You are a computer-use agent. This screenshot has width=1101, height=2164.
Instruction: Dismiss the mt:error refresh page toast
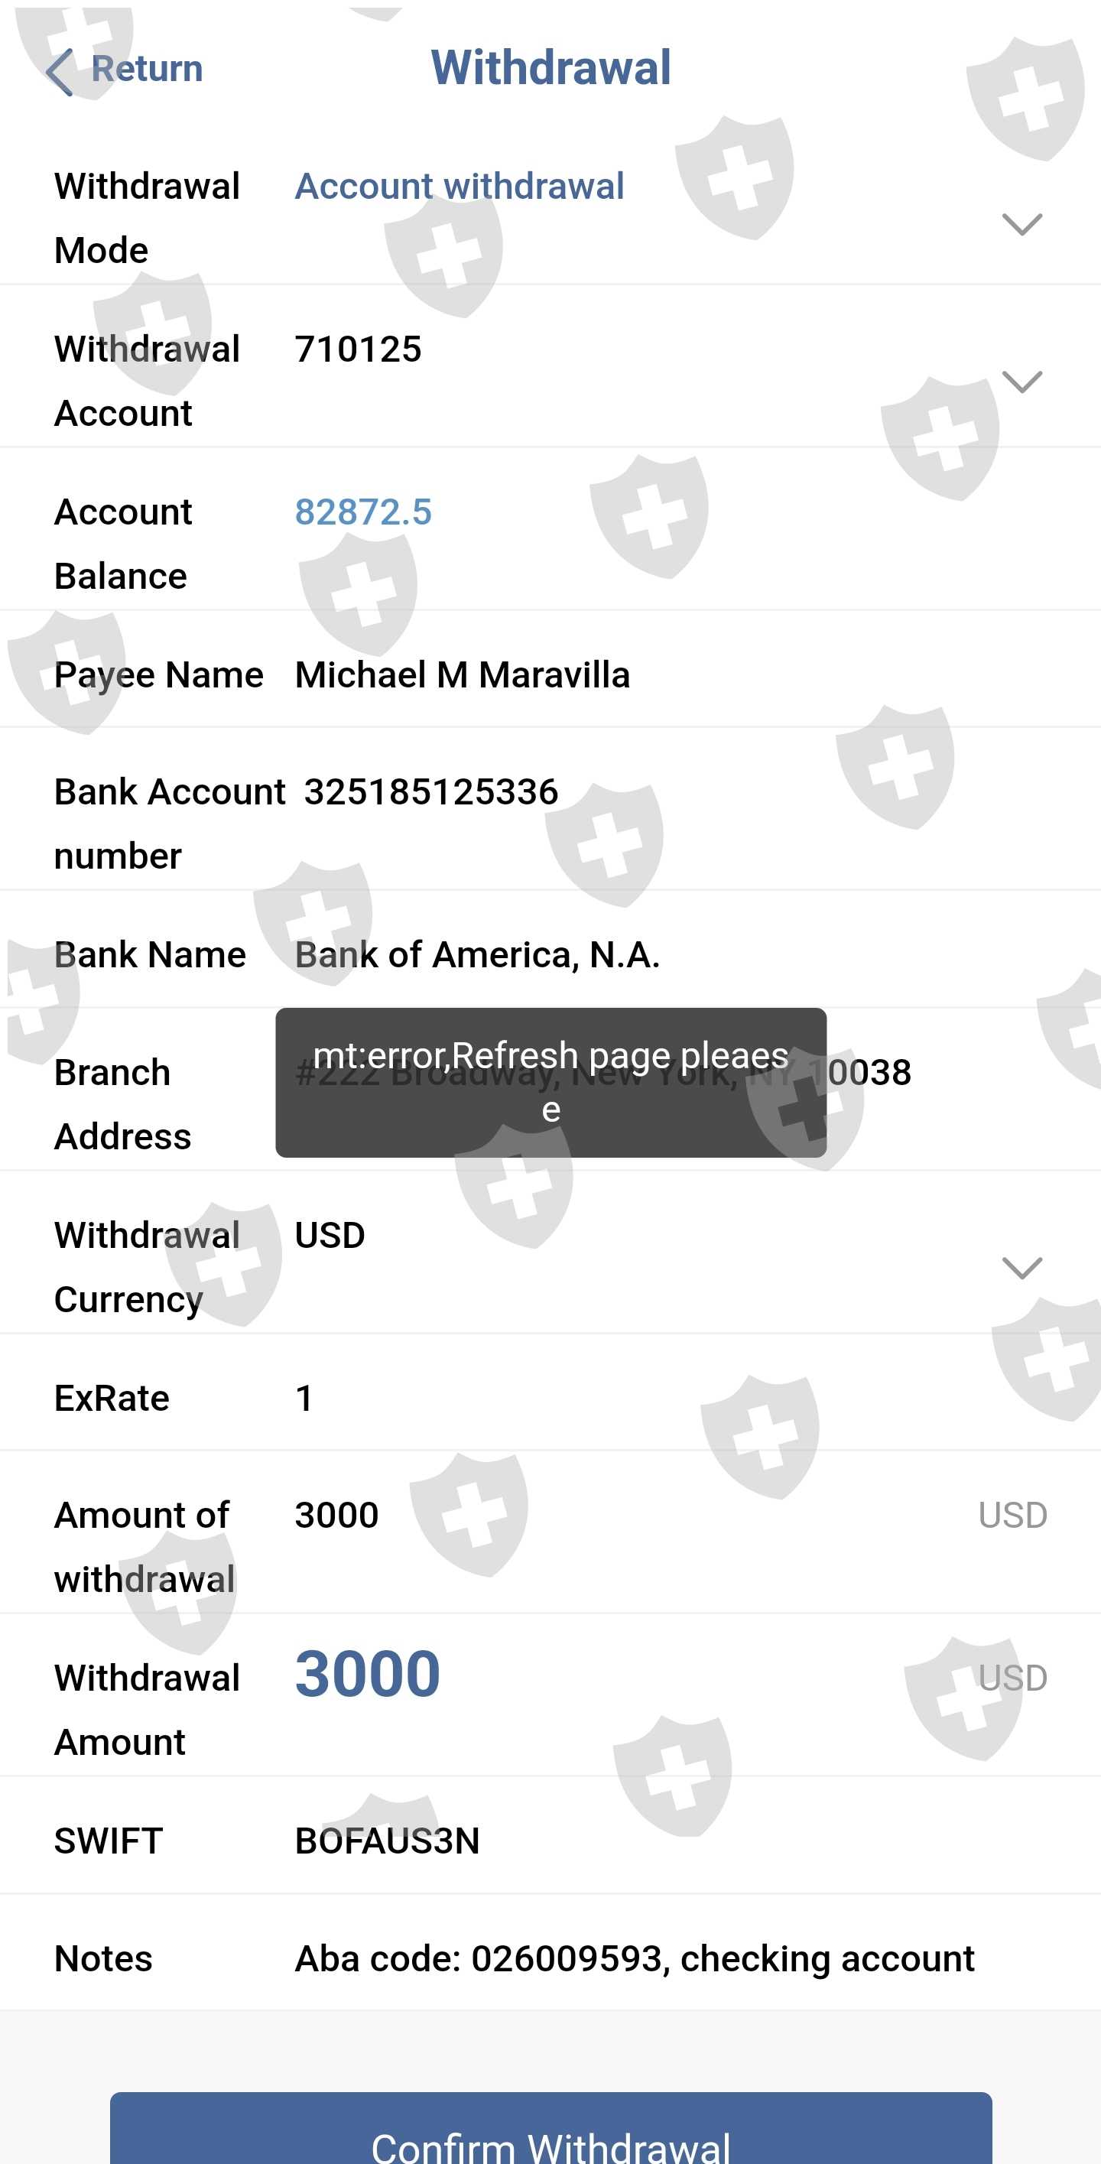pyautogui.click(x=550, y=1082)
